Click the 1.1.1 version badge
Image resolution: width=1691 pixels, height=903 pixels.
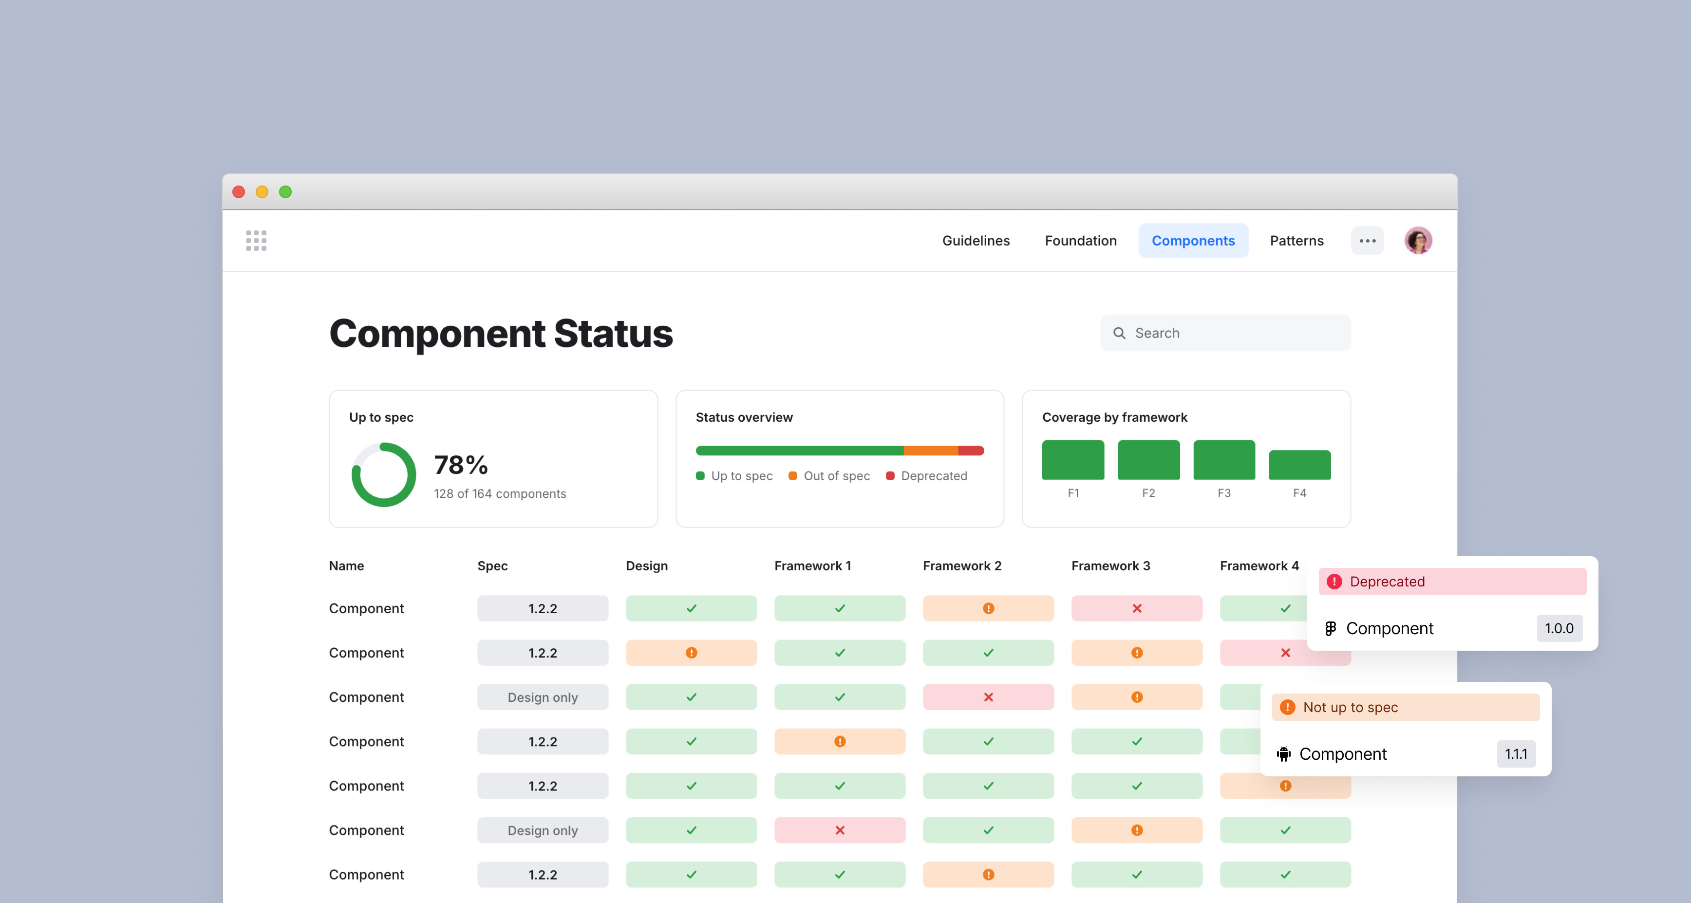(x=1515, y=754)
